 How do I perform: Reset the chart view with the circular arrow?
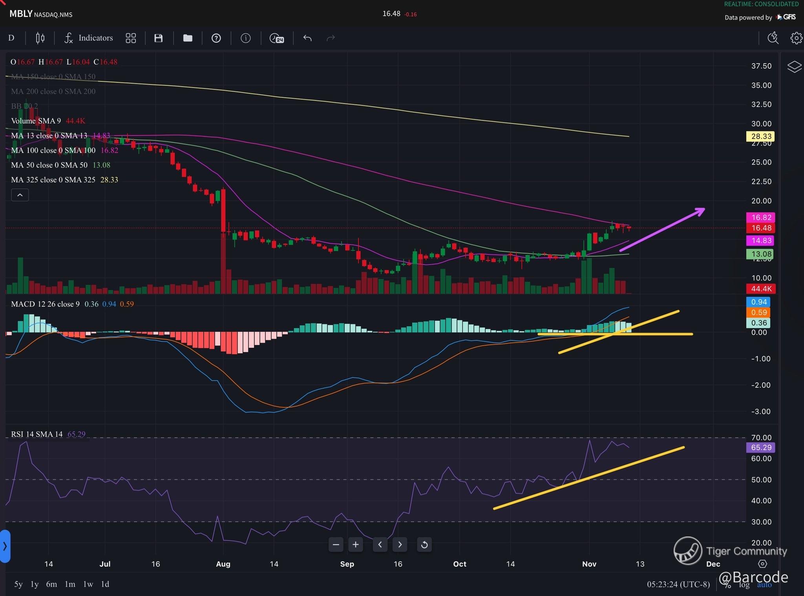[424, 544]
